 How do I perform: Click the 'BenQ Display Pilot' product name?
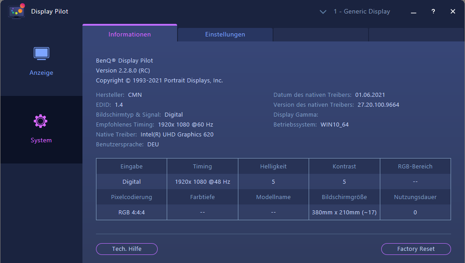click(124, 60)
